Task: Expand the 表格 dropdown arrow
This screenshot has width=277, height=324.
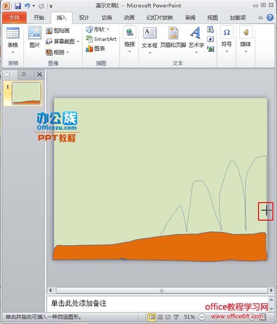Action: (13, 52)
